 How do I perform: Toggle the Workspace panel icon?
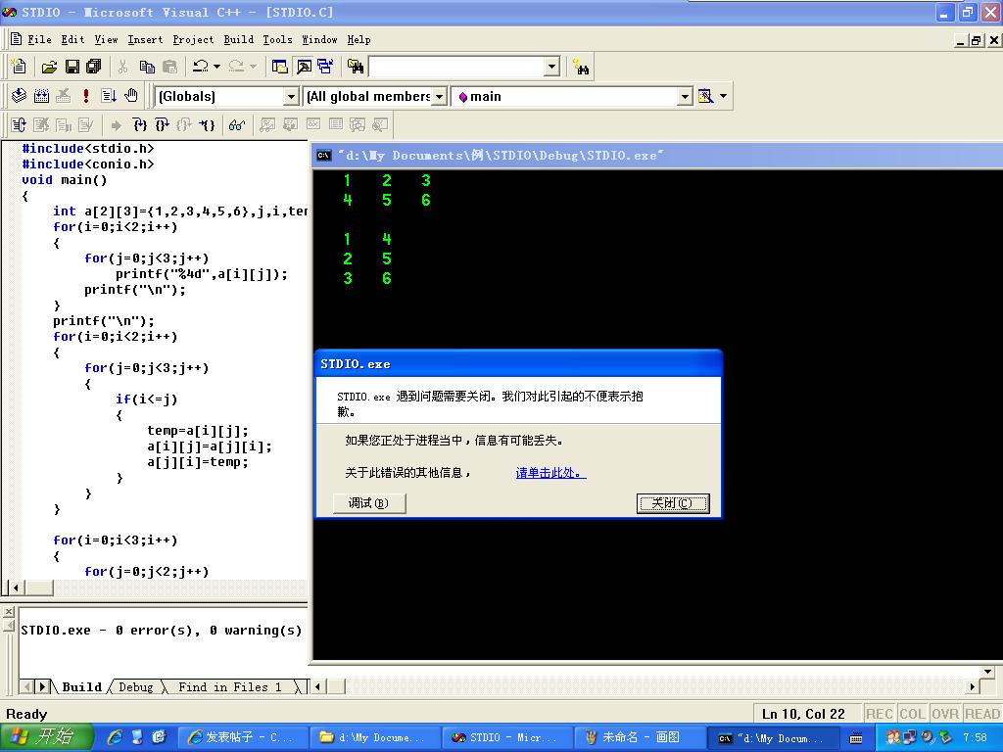coord(280,67)
